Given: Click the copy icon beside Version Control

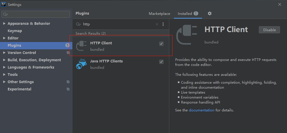Looking at the screenshot, I should (x=68, y=53).
